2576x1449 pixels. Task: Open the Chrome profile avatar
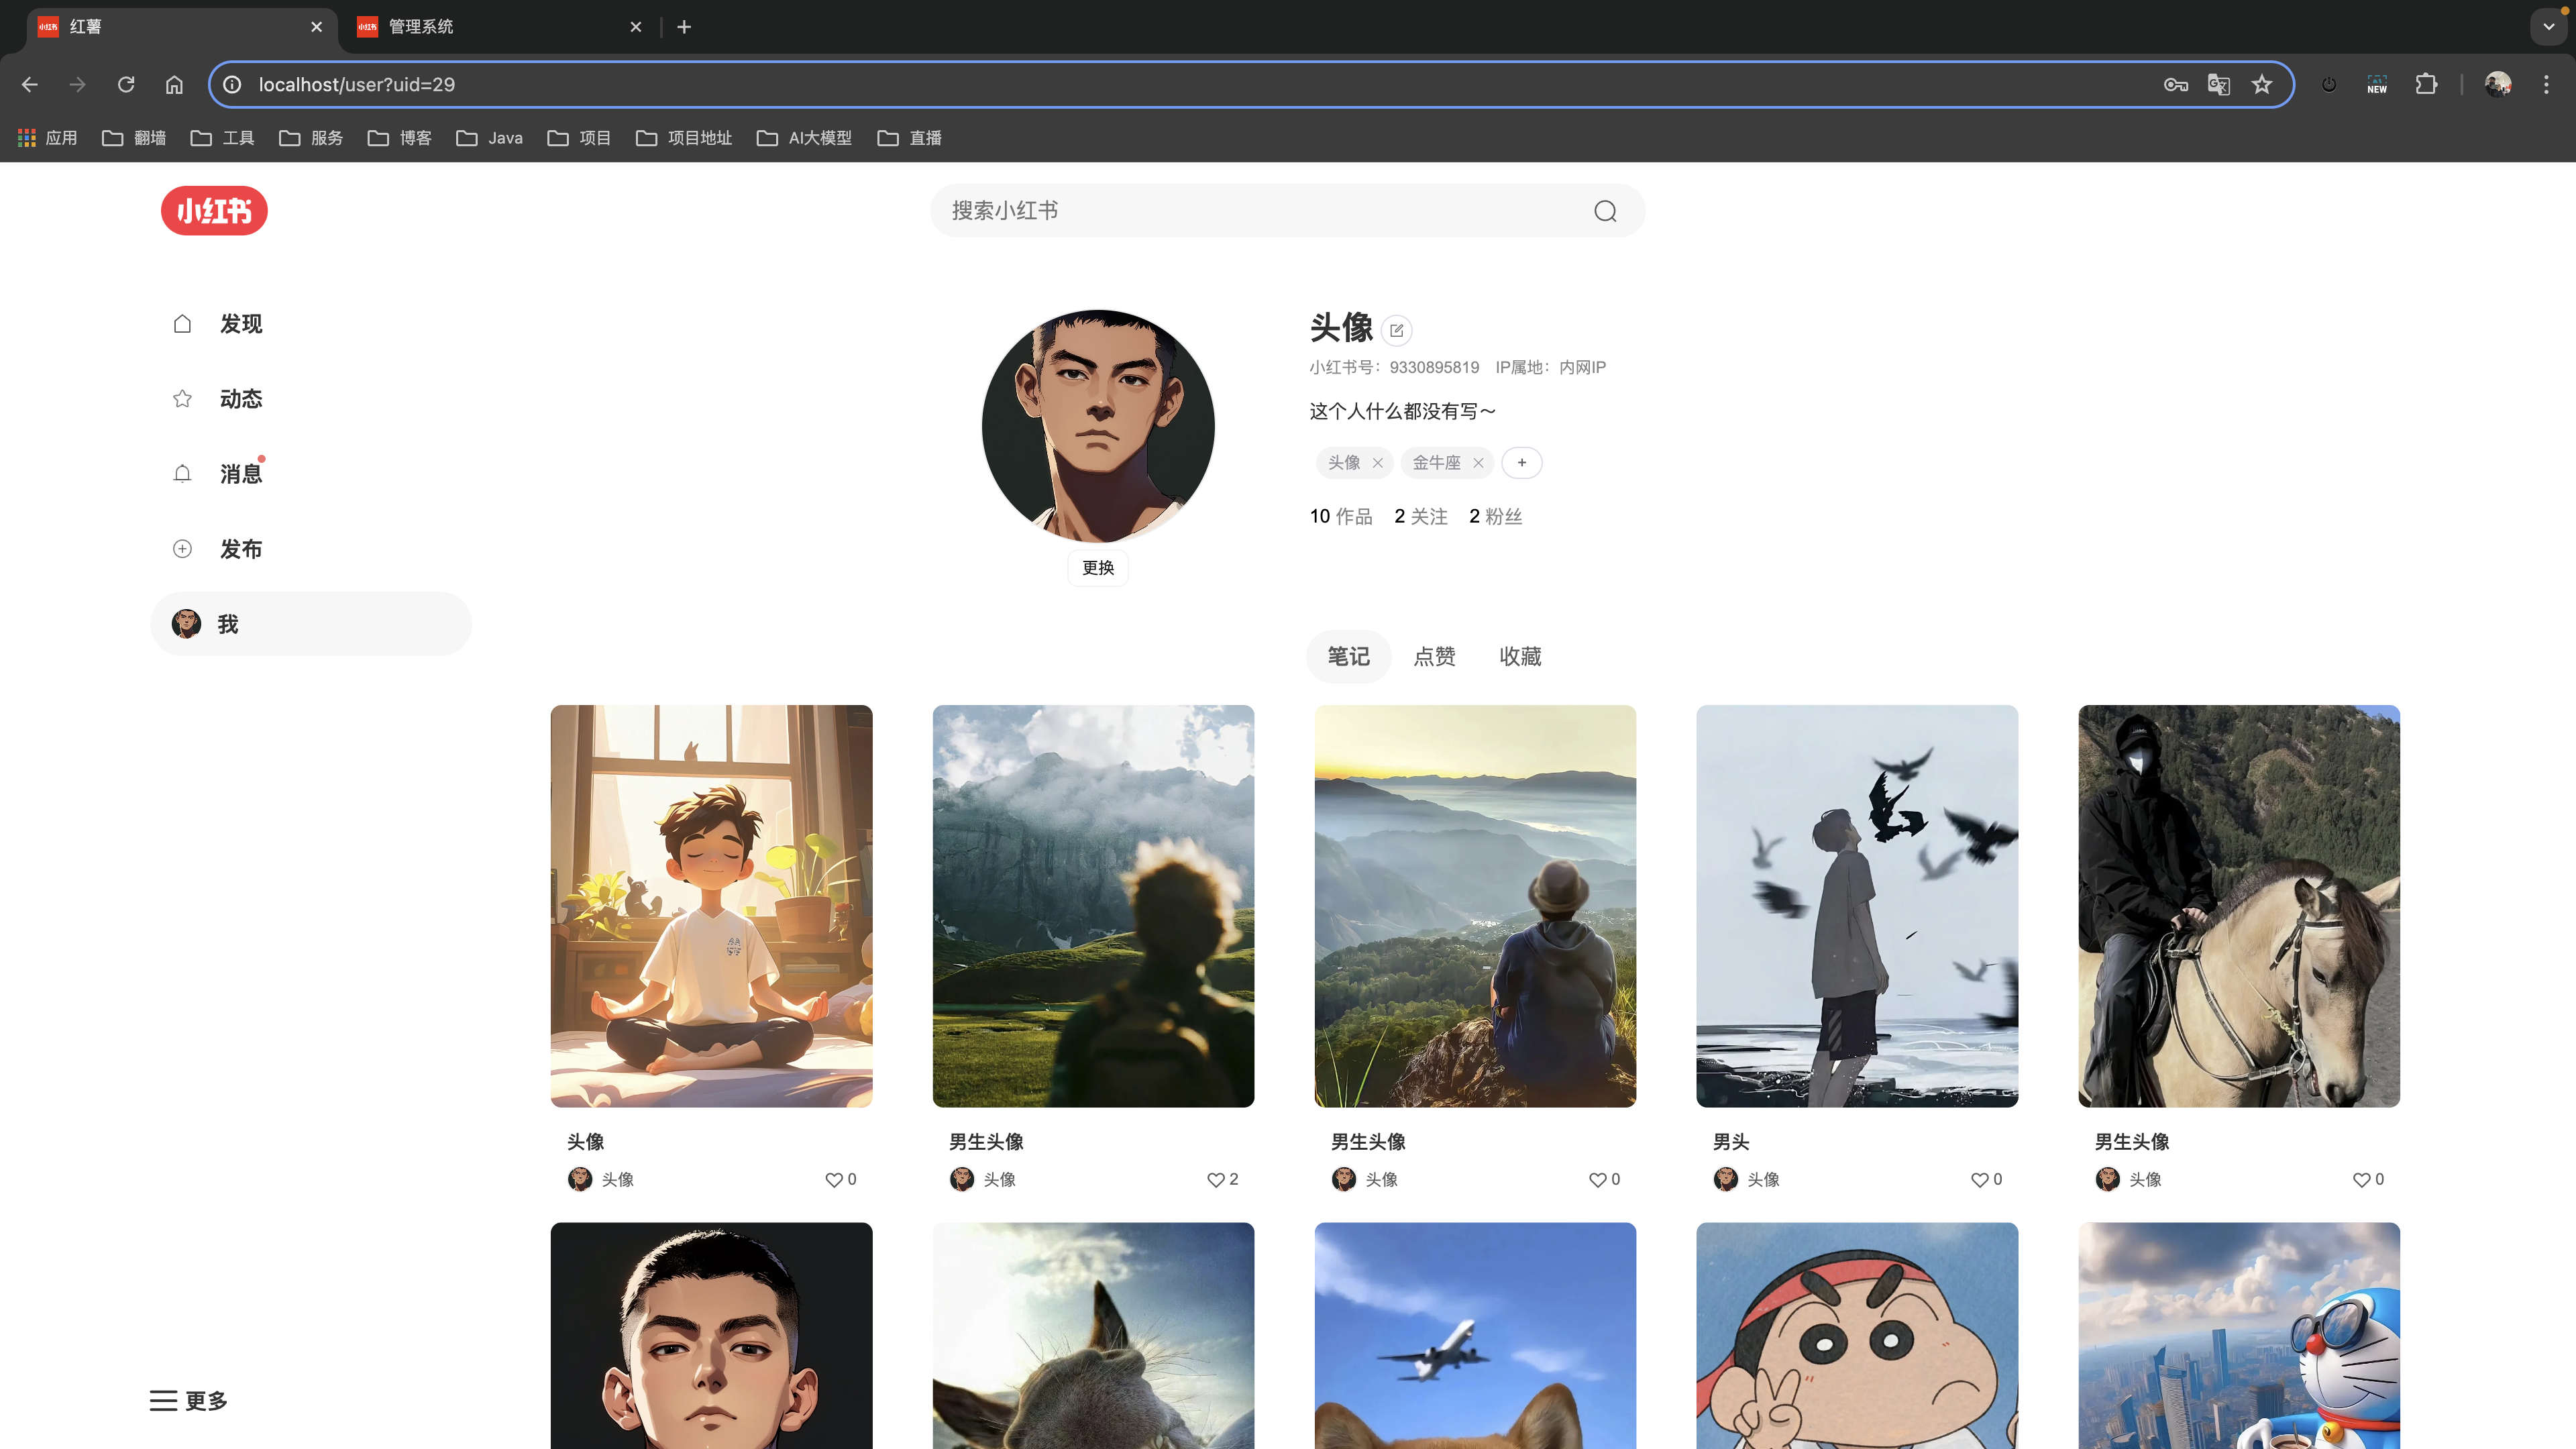[2498, 85]
